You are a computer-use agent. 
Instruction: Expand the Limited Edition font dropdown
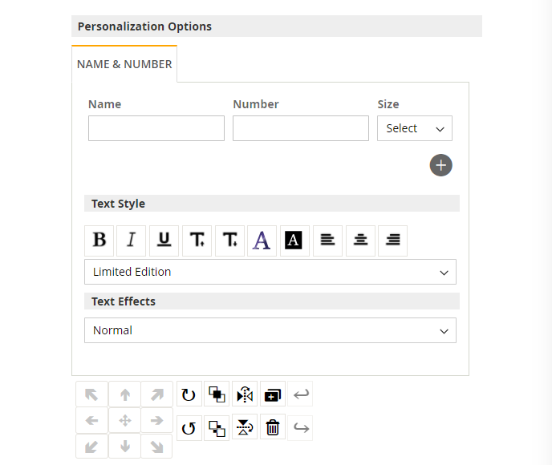pos(270,272)
